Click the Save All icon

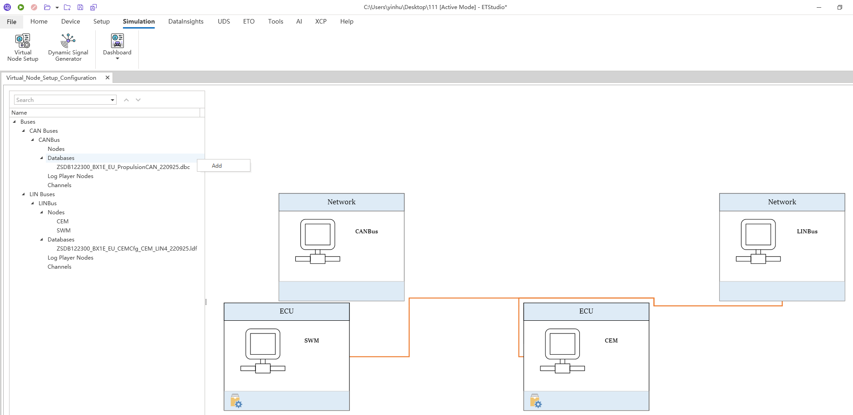[x=93, y=7]
